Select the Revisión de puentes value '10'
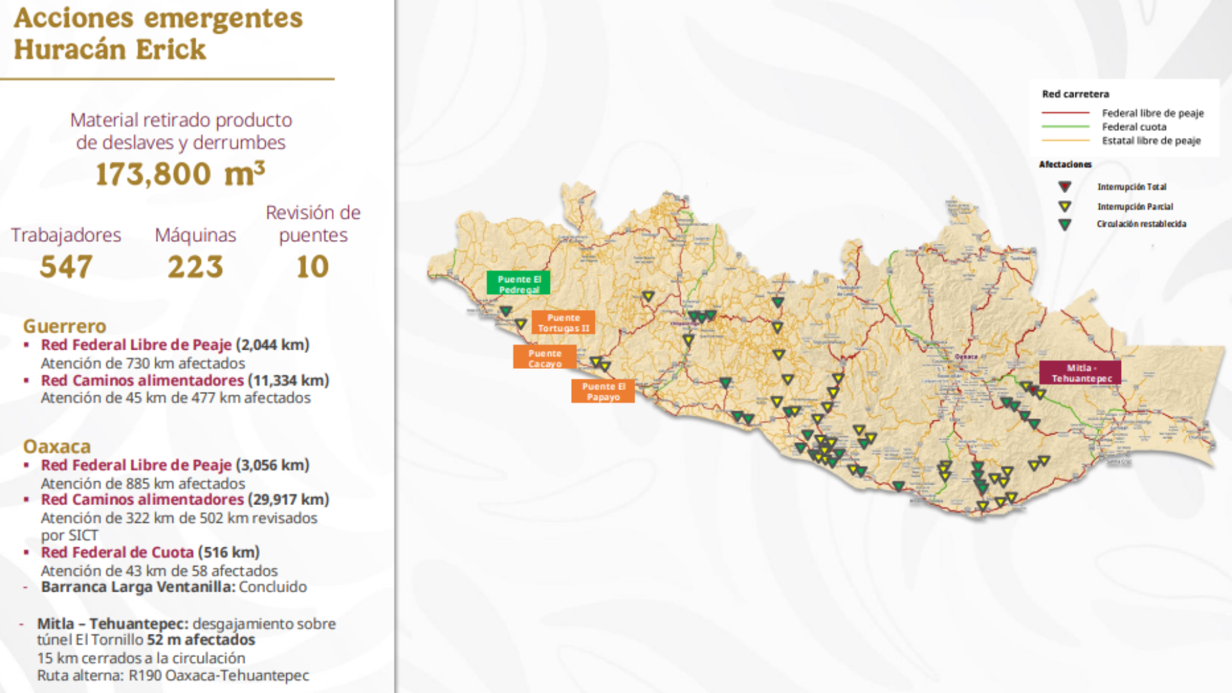 (x=313, y=267)
